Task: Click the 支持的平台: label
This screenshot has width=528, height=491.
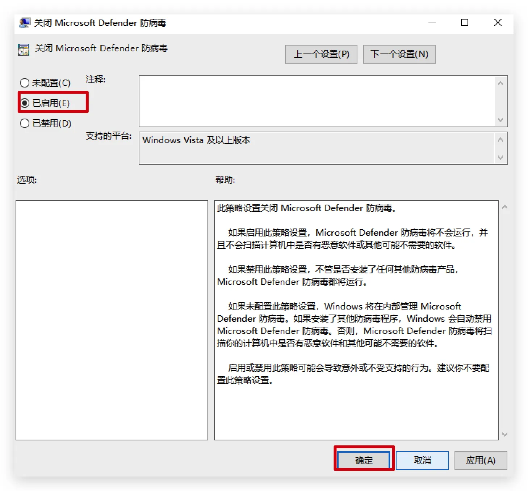Action: [x=109, y=136]
